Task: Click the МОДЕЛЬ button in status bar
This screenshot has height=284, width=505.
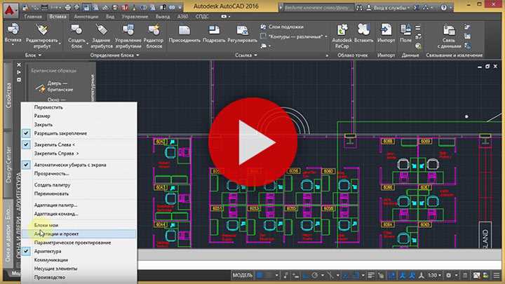Action: click(243, 275)
